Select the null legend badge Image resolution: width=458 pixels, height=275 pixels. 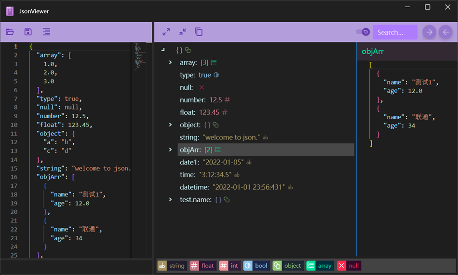click(349, 266)
